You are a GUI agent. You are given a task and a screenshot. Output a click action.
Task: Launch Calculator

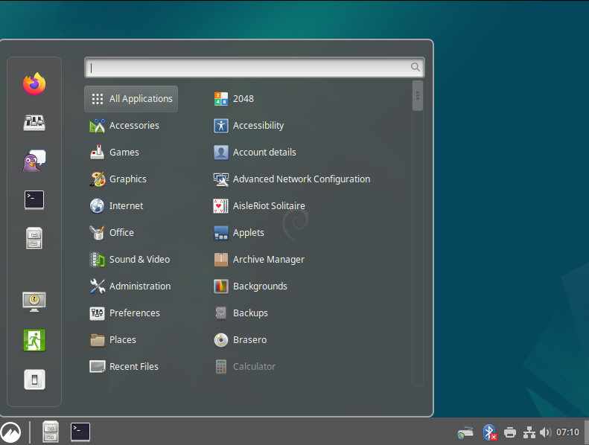244,367
